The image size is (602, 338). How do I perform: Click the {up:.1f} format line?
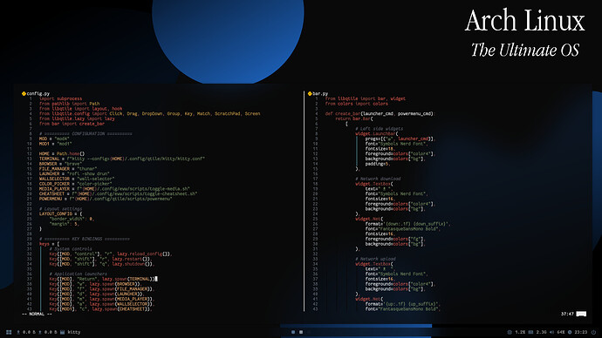pos(403,304)
